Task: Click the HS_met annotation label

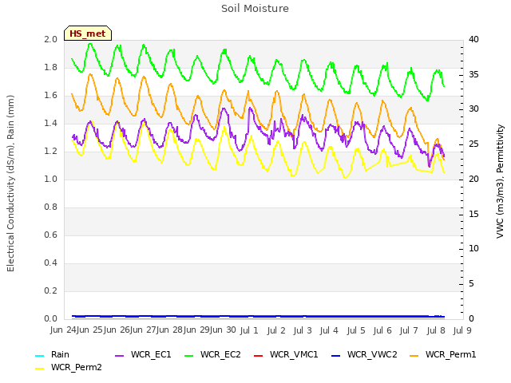Action: coord(88,34)
